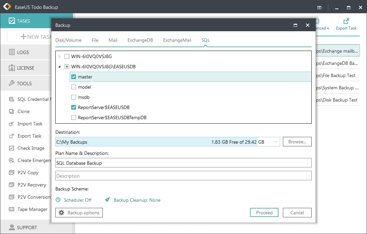Enable the msdb database checkbox
Image resolution: width=367 pixels, height=234 pixels.
click(x=73, y=97)
